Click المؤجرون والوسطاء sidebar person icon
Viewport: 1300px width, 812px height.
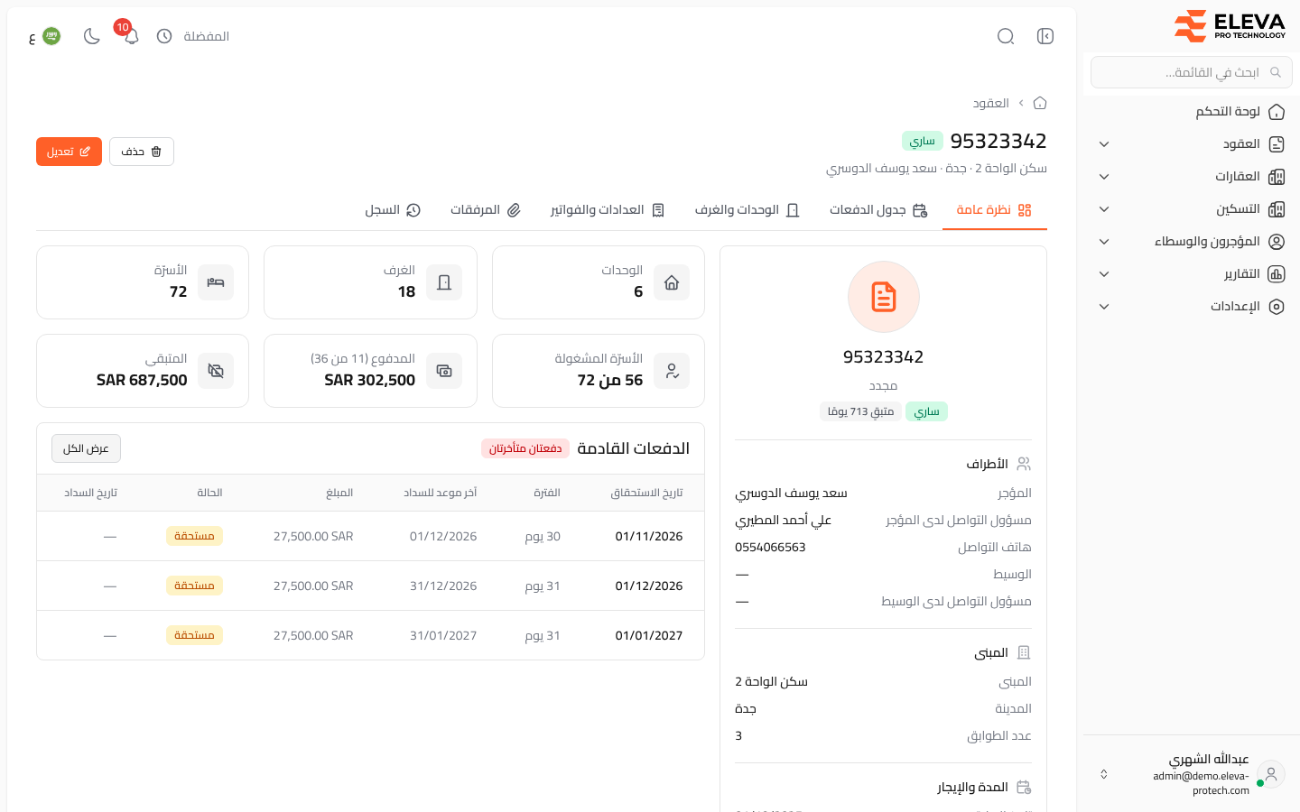tap(1277, 242)
